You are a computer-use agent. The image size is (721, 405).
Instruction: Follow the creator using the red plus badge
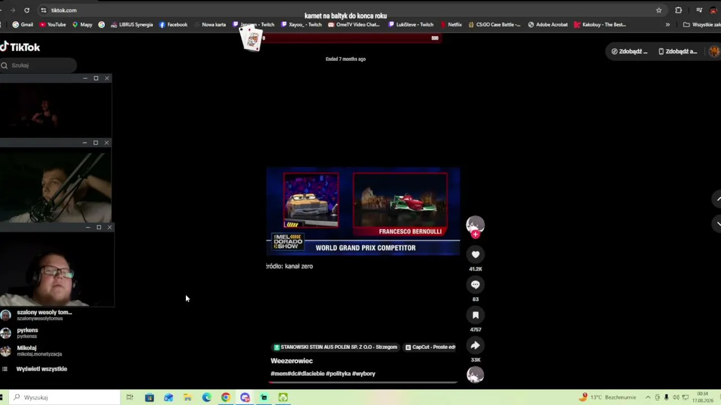tap(475, 235)
